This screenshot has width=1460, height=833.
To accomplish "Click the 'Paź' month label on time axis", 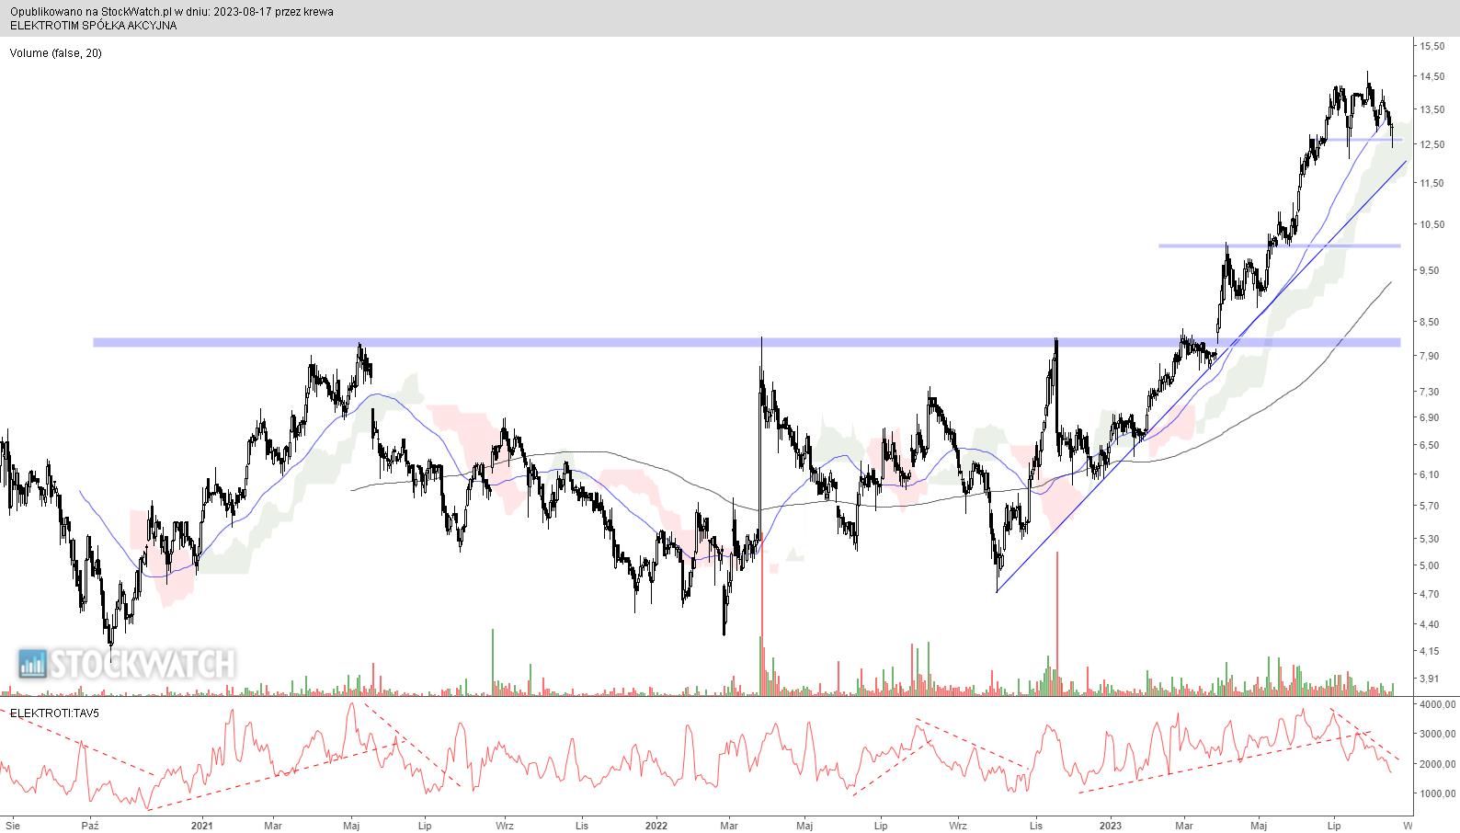I will pyautogui.click(x=90, y=825).
